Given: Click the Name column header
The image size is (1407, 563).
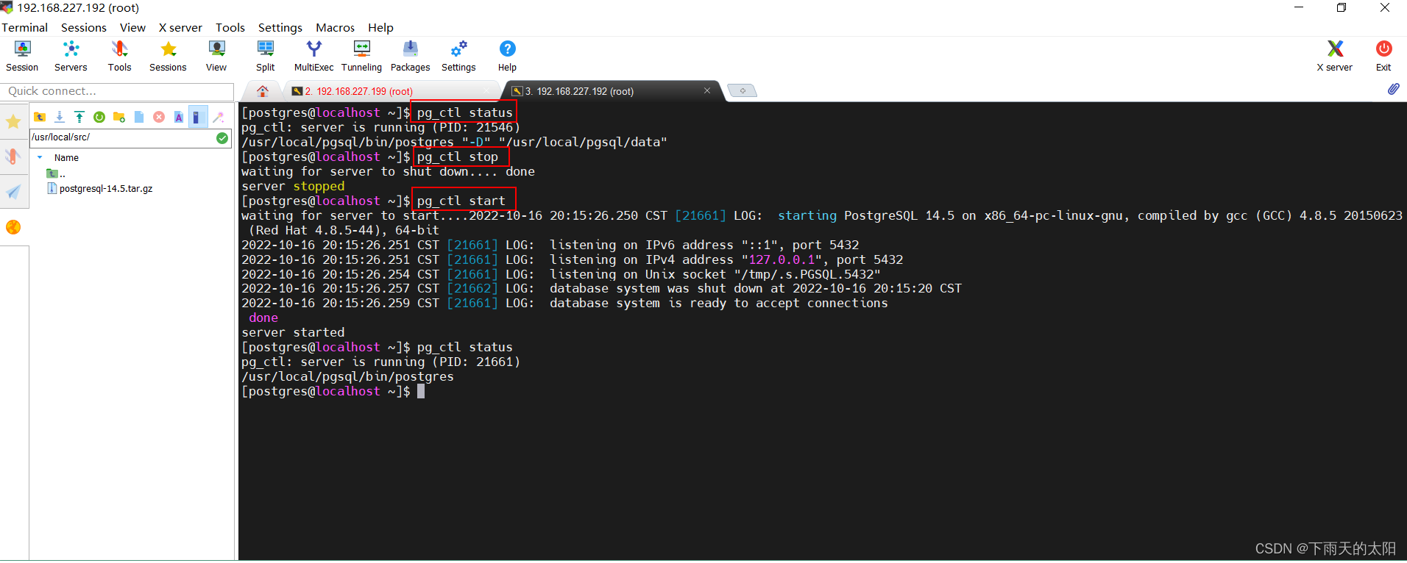Looking at the screenshot, I should pyautogui.click(x=66, y=157).
